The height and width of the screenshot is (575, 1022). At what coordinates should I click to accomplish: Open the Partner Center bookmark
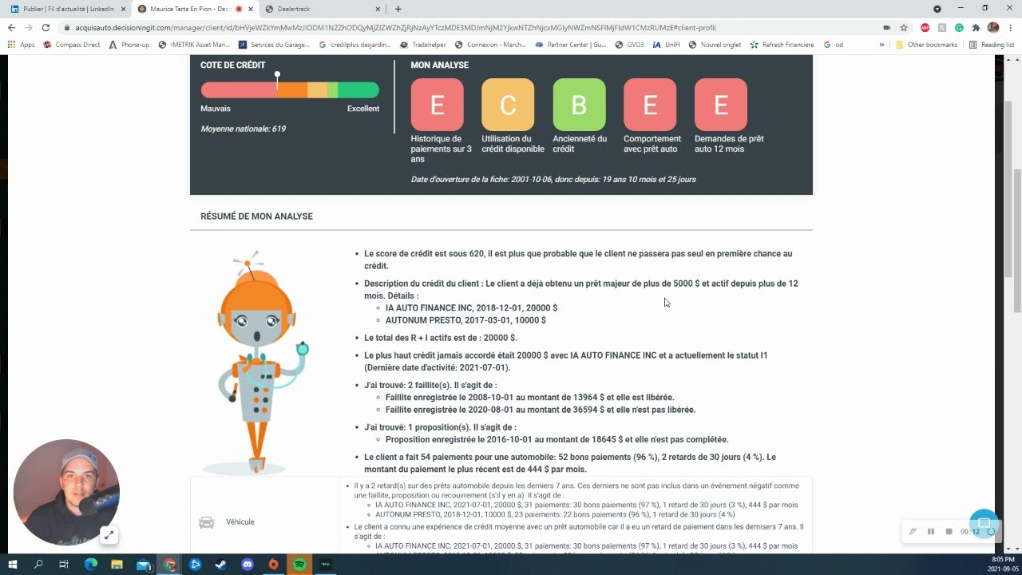[571, 45]
